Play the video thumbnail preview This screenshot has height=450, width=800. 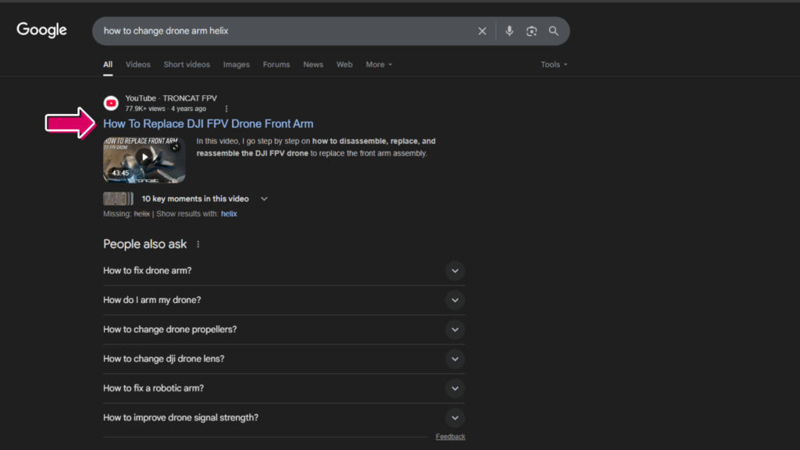pyautogui.click(x=144, y=158)
